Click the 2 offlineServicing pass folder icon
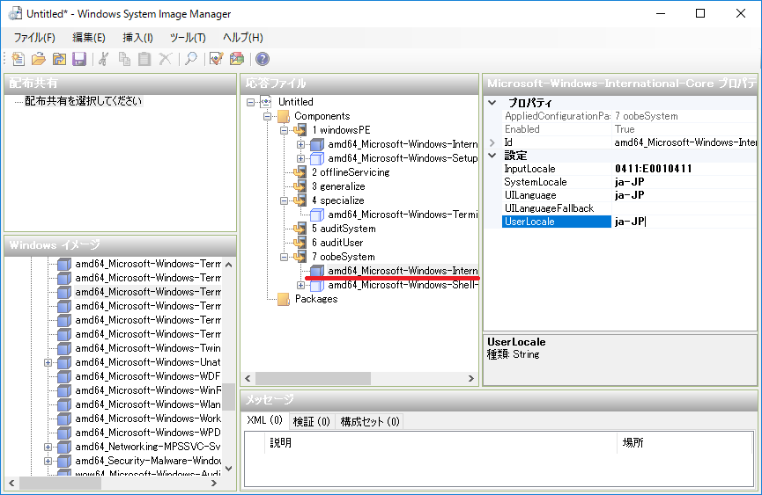This screenshot has height=495, width=762. (x=300, y=172)
